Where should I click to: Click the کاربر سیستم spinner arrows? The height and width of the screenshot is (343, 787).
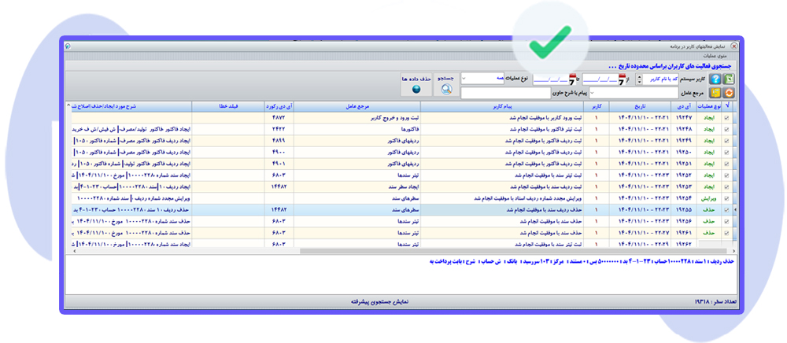(638, 79)
